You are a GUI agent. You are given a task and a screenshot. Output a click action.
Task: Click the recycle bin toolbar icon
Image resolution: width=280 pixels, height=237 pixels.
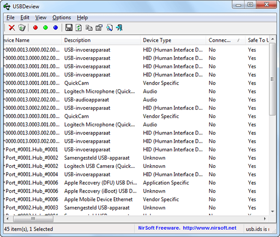22,28
